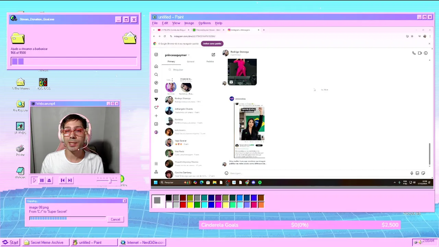The image size is (439, 247).
Task: Open the Instagram sidebar search icon
Action: [156, 74]
